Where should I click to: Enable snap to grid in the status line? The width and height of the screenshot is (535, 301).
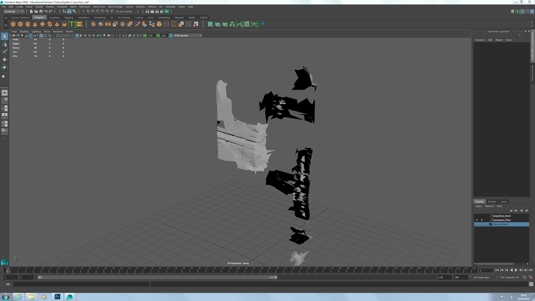pos(88,11)
